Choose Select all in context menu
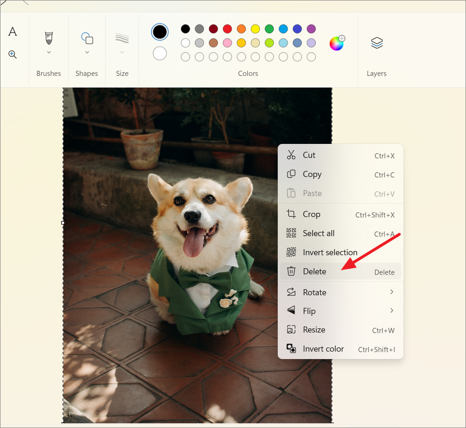This screenshot has height=428, width=466. pos(341,233)
